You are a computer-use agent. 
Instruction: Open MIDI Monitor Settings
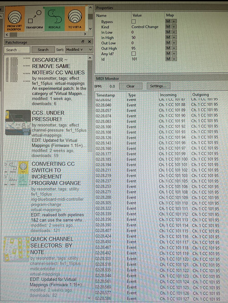pyautogui.click(x=158, y=86)
